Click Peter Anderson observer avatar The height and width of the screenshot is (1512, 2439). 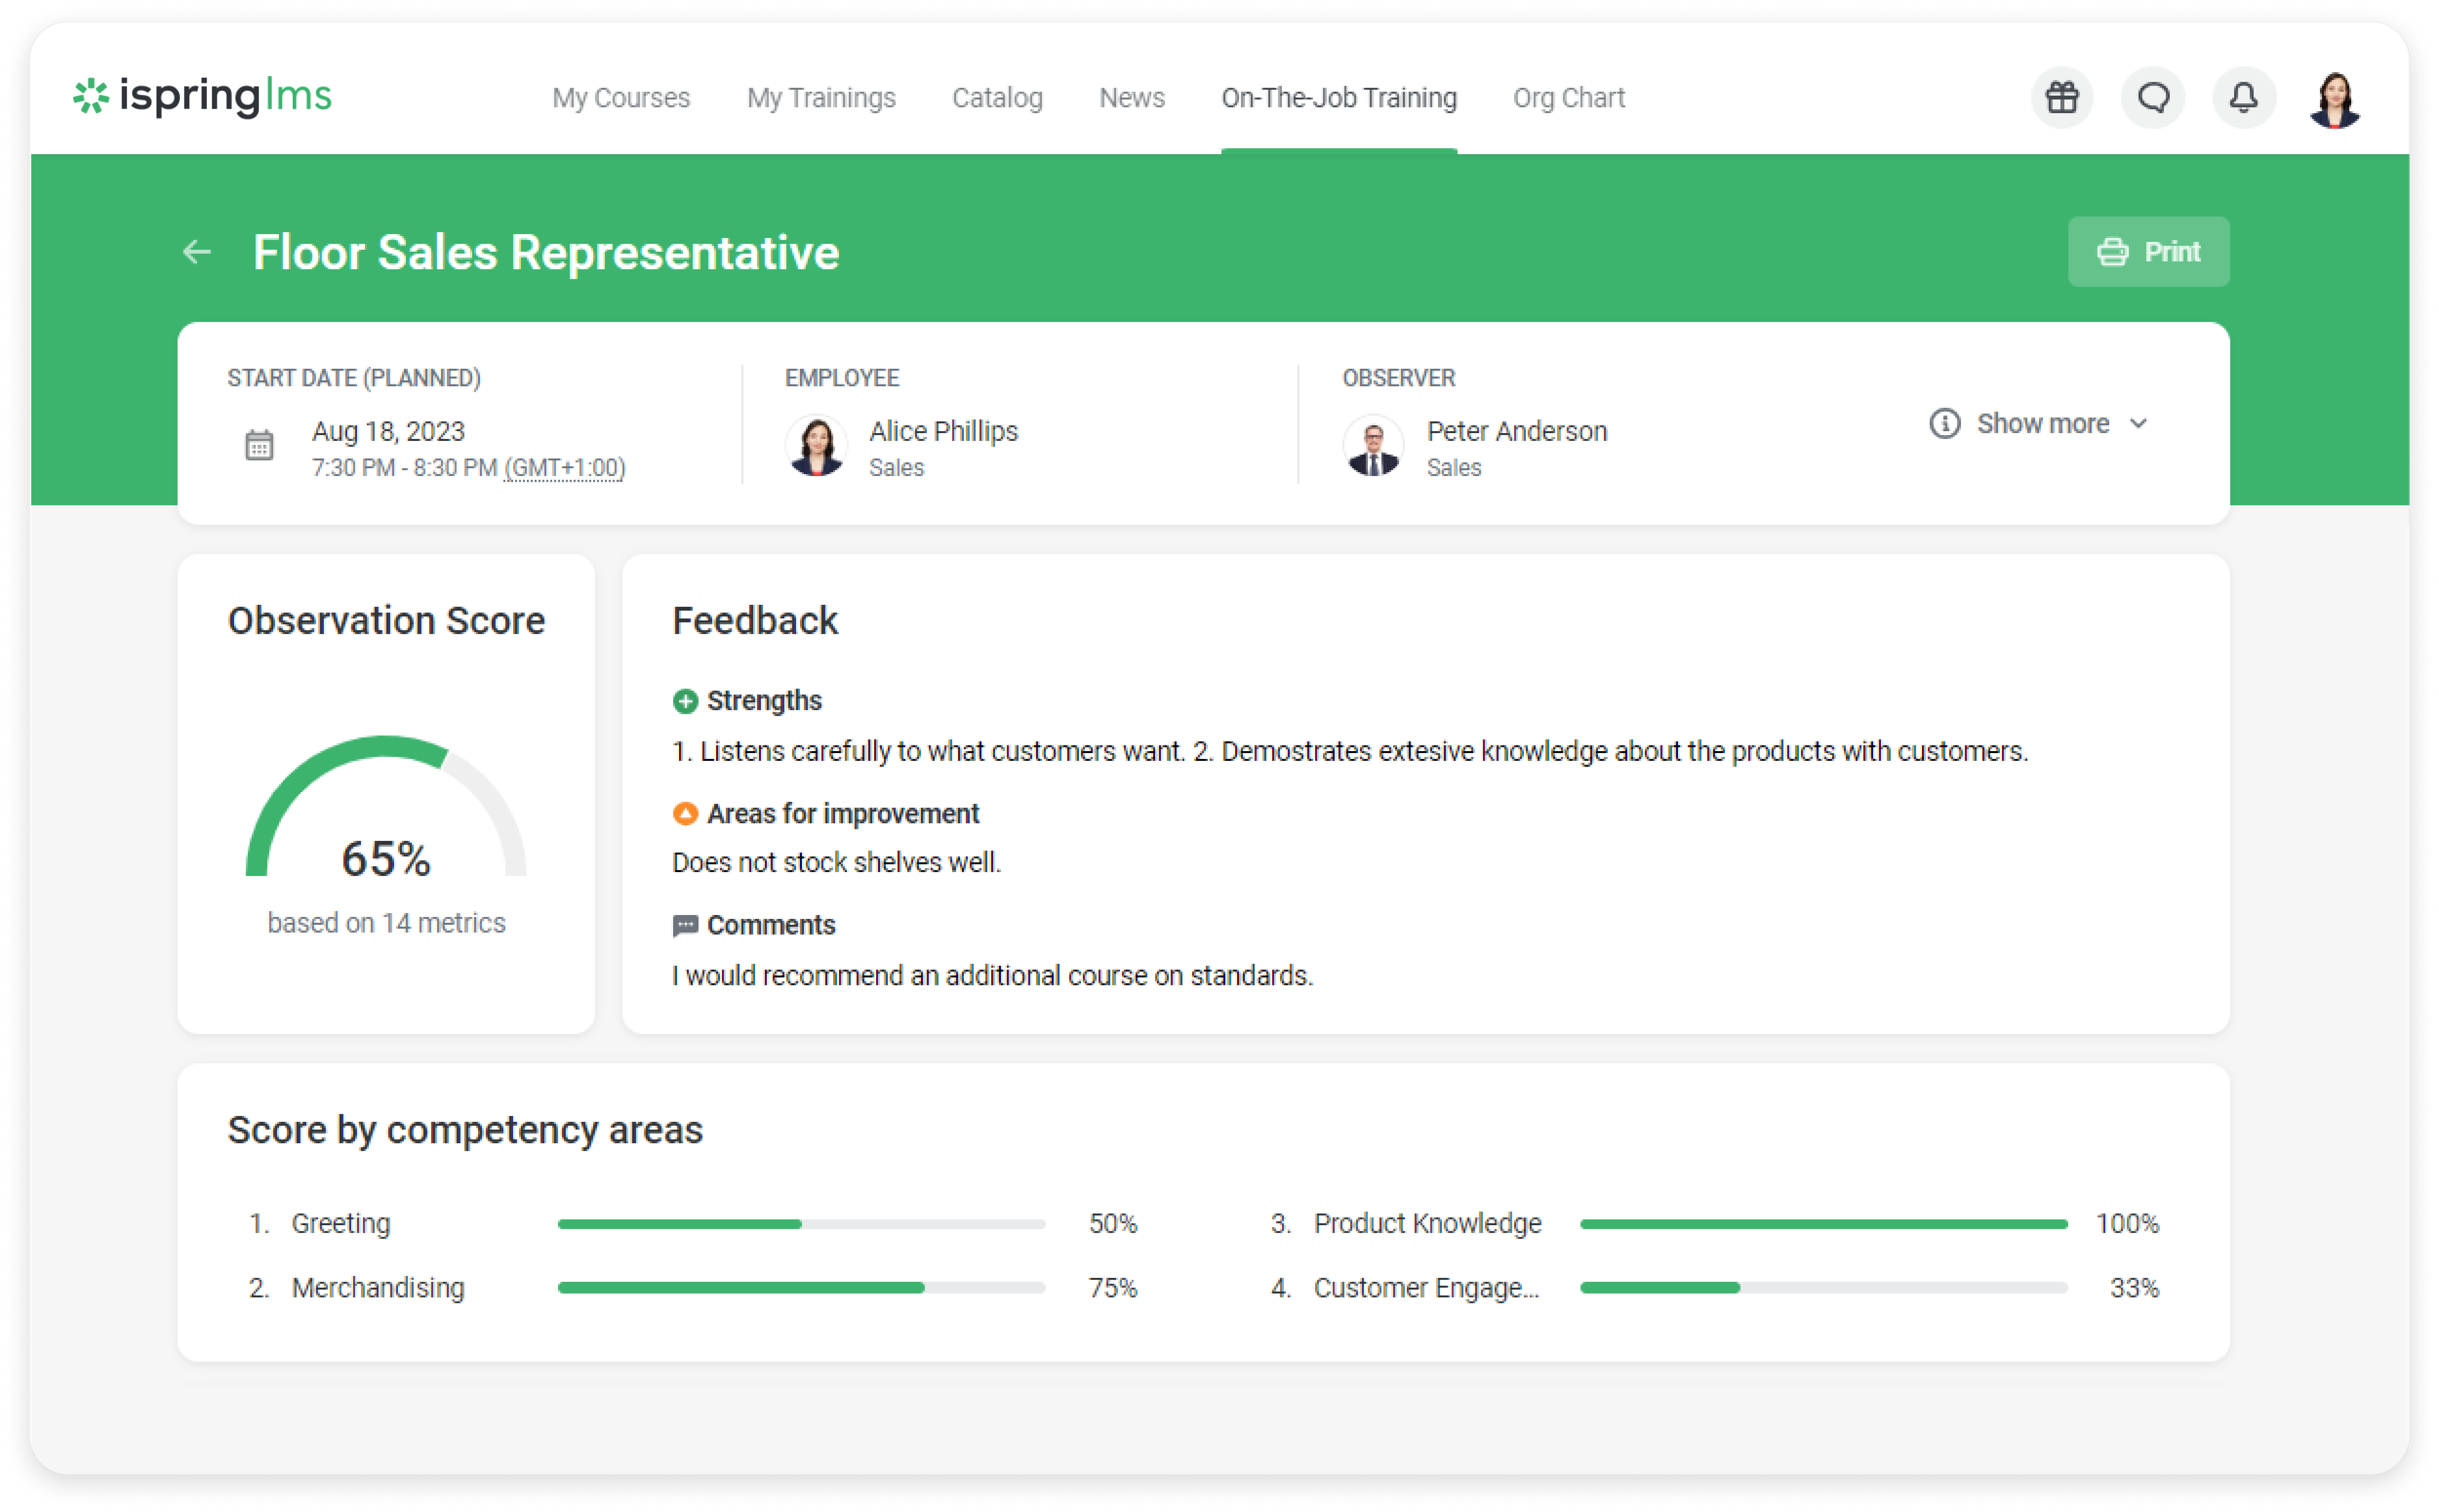click(x=1373, y=446)
